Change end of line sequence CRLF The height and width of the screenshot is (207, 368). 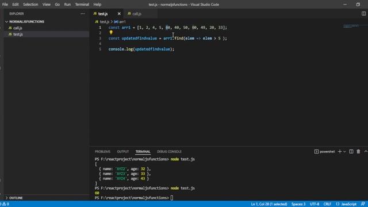(327, 204)
